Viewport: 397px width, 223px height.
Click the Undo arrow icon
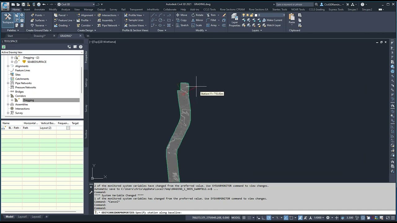44,4
